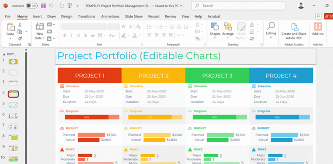The height and width of the screenshot is (164, 333).
Task: Toggle Italic formatting button
Action: [x=71, y=35]
